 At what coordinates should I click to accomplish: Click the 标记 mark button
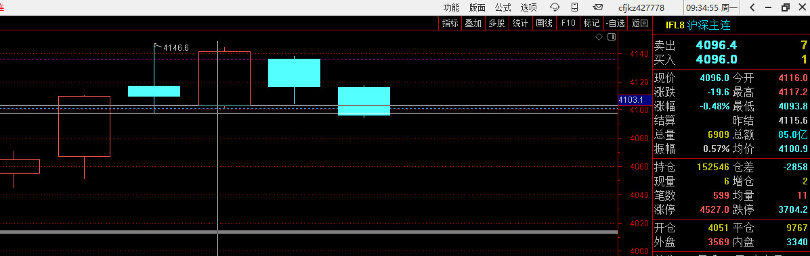click(x=591, y=23)
